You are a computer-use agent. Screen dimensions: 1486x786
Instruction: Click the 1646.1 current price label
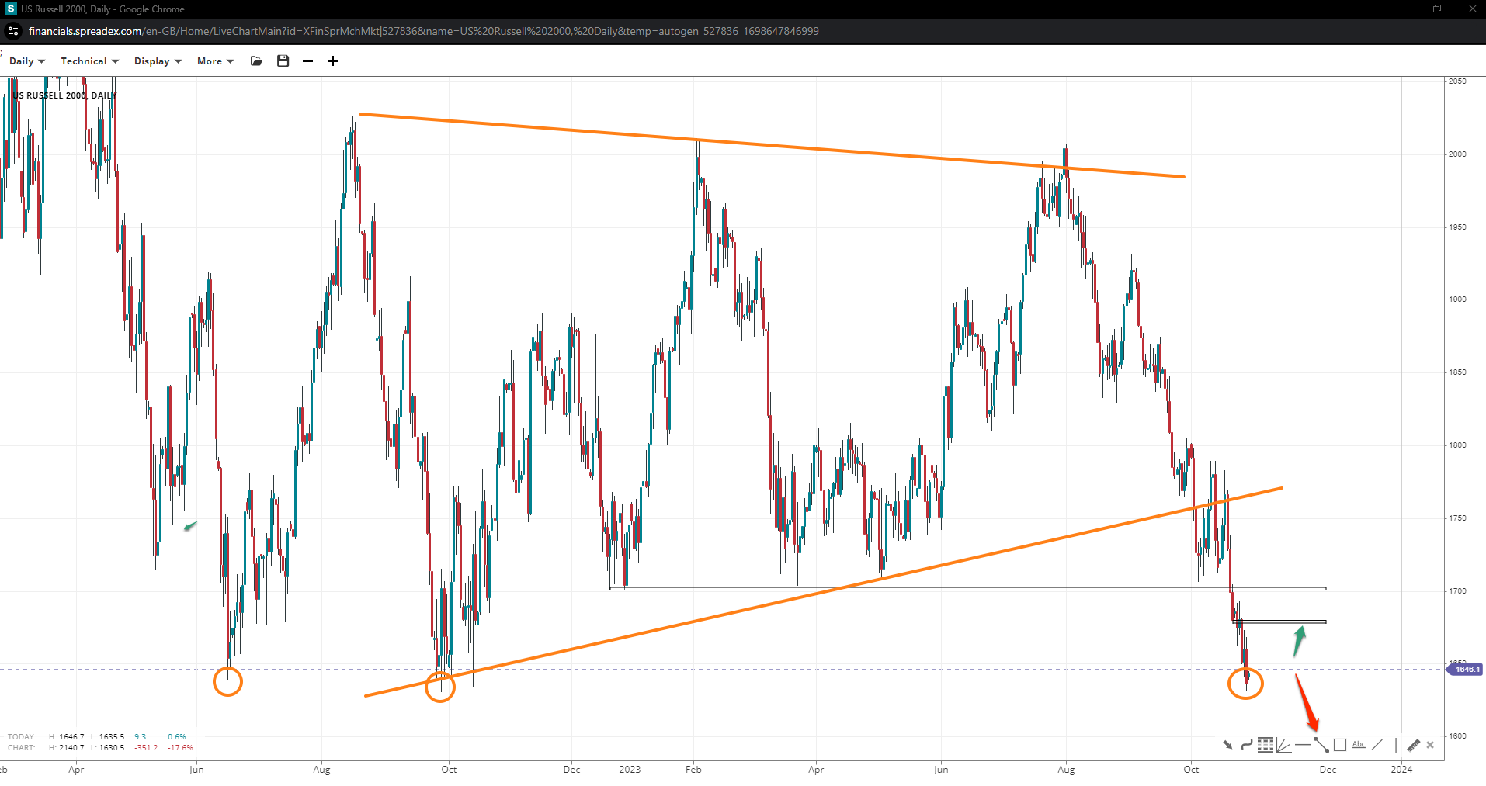tap(1466, 669)
